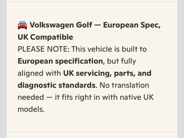Click the bold 'European specification' phrase

tap(60, 61)
